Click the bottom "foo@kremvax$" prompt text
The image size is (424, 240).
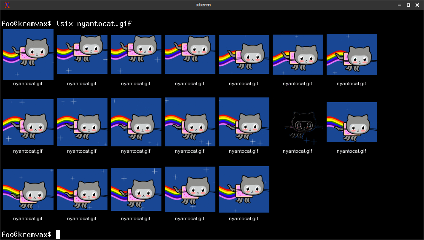tap(26, 235)
